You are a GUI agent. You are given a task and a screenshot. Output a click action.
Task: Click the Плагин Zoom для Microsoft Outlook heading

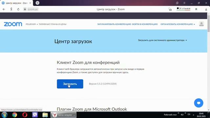[92, 109]
